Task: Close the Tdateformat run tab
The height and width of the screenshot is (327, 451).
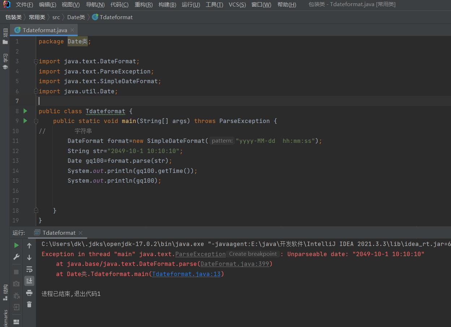Action: coord(81,233)
